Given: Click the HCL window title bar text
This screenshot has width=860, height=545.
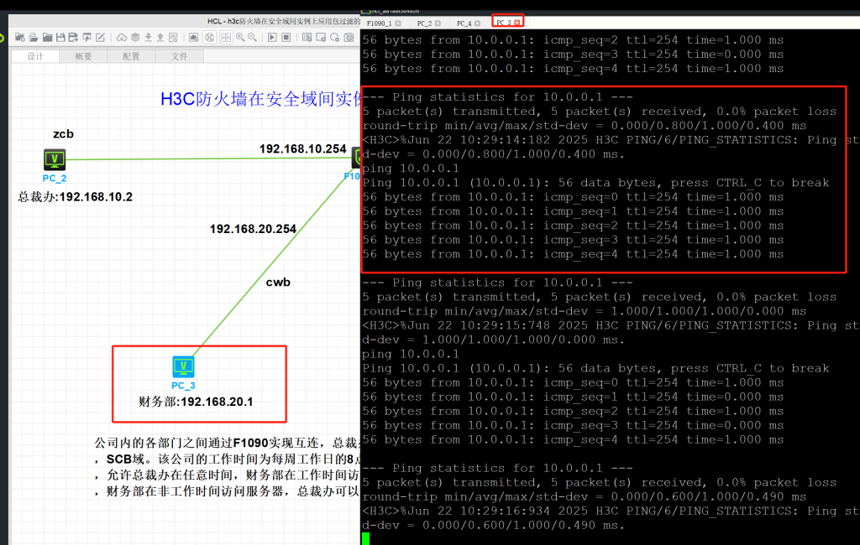Looking at the screenshot, I should (x=284, y=21).
